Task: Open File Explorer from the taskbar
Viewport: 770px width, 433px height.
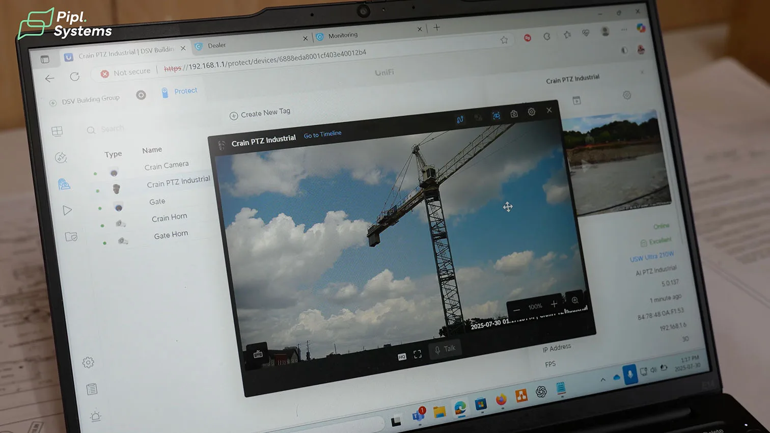Action: pos(439,411)
